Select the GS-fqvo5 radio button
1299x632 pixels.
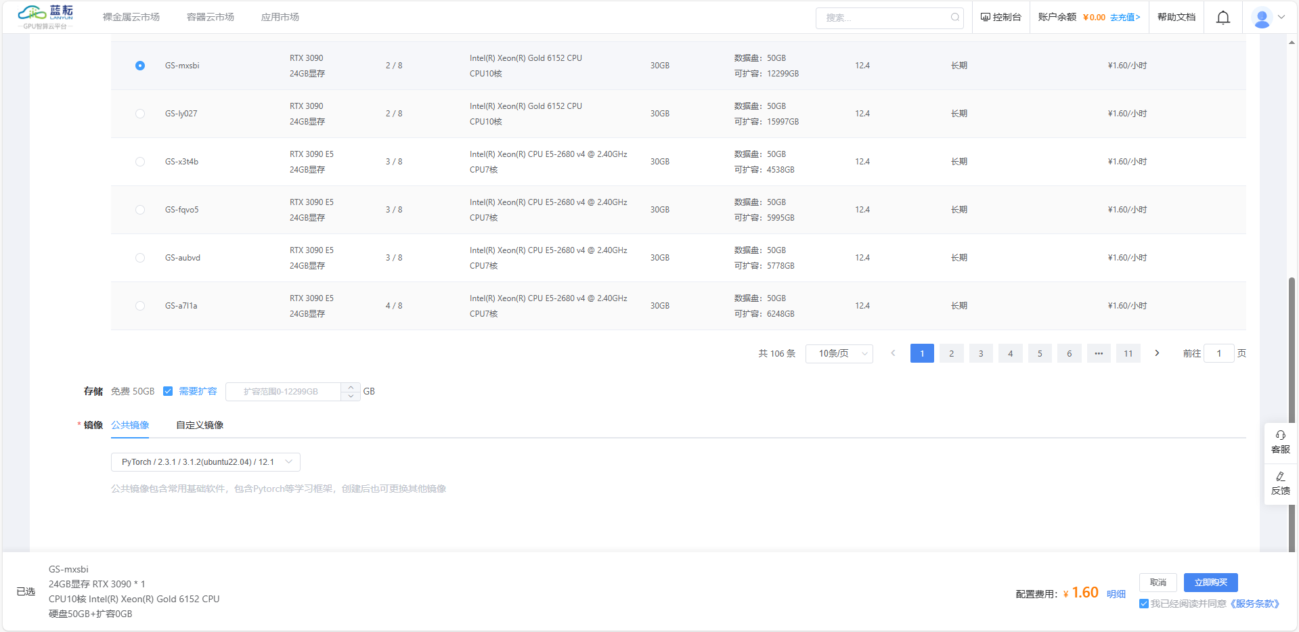(140, 210)
